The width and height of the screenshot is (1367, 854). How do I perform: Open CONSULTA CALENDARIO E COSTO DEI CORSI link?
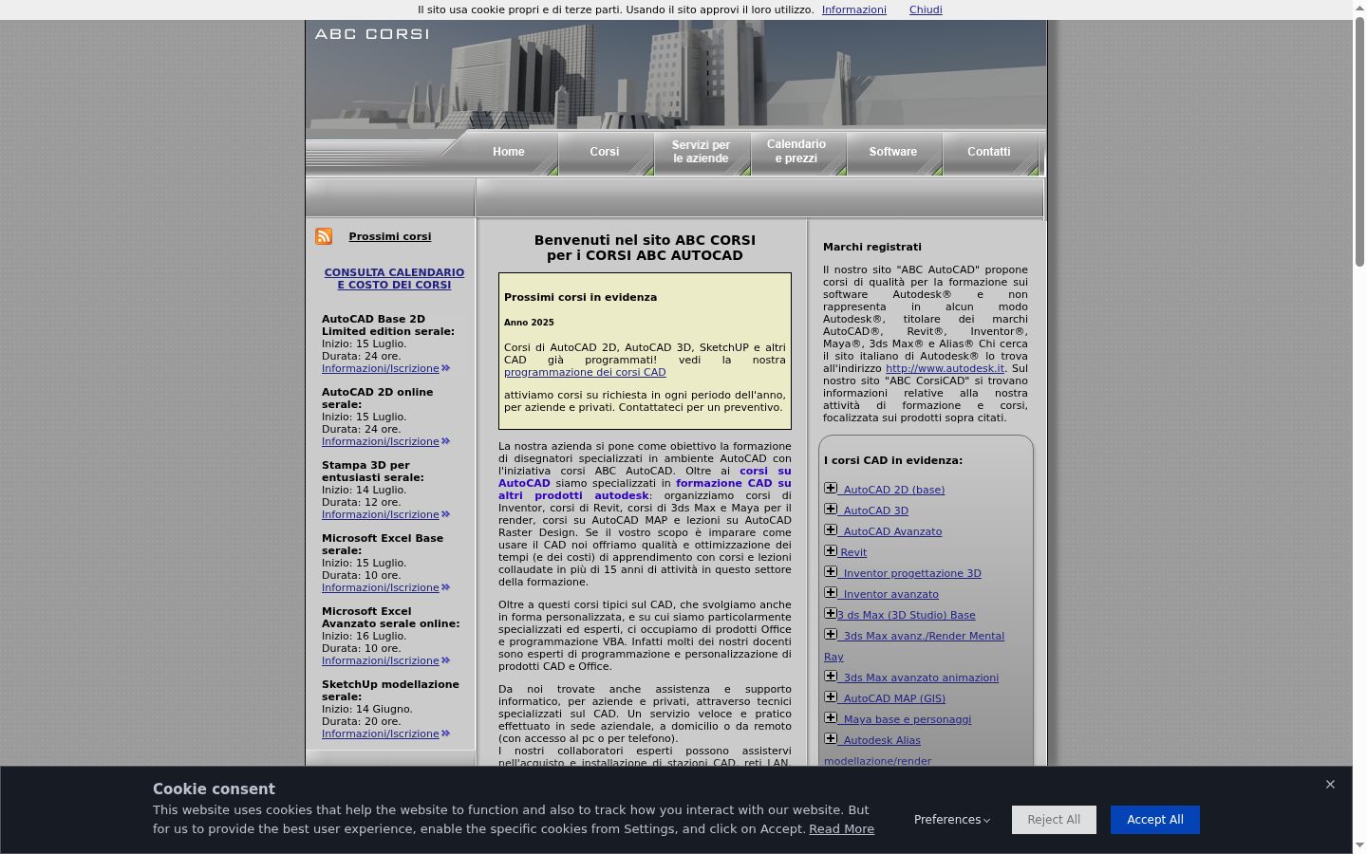tap(394, 278)
